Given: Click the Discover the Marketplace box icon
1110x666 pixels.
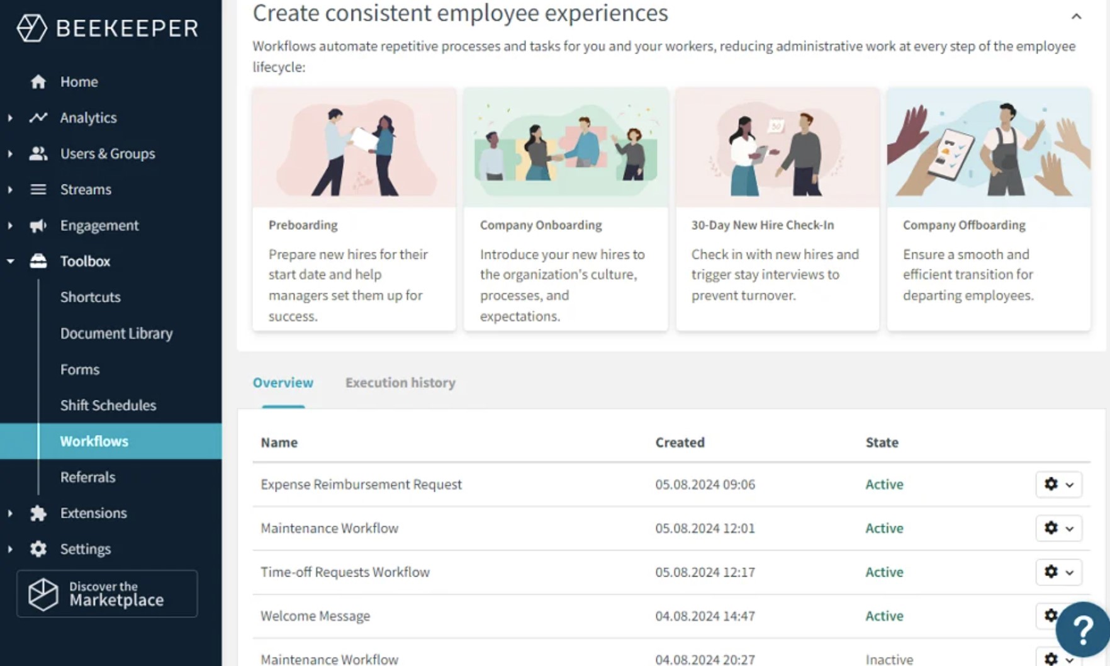Looking at the screenshot, I should tap(43, 594).
